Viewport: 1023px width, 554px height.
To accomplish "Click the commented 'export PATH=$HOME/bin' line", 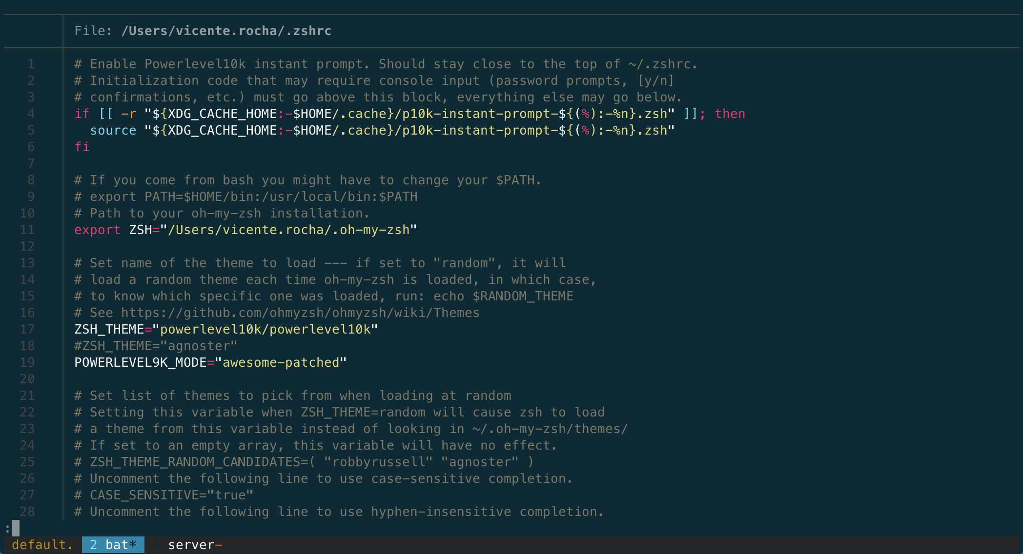I will tap(246, 197).
